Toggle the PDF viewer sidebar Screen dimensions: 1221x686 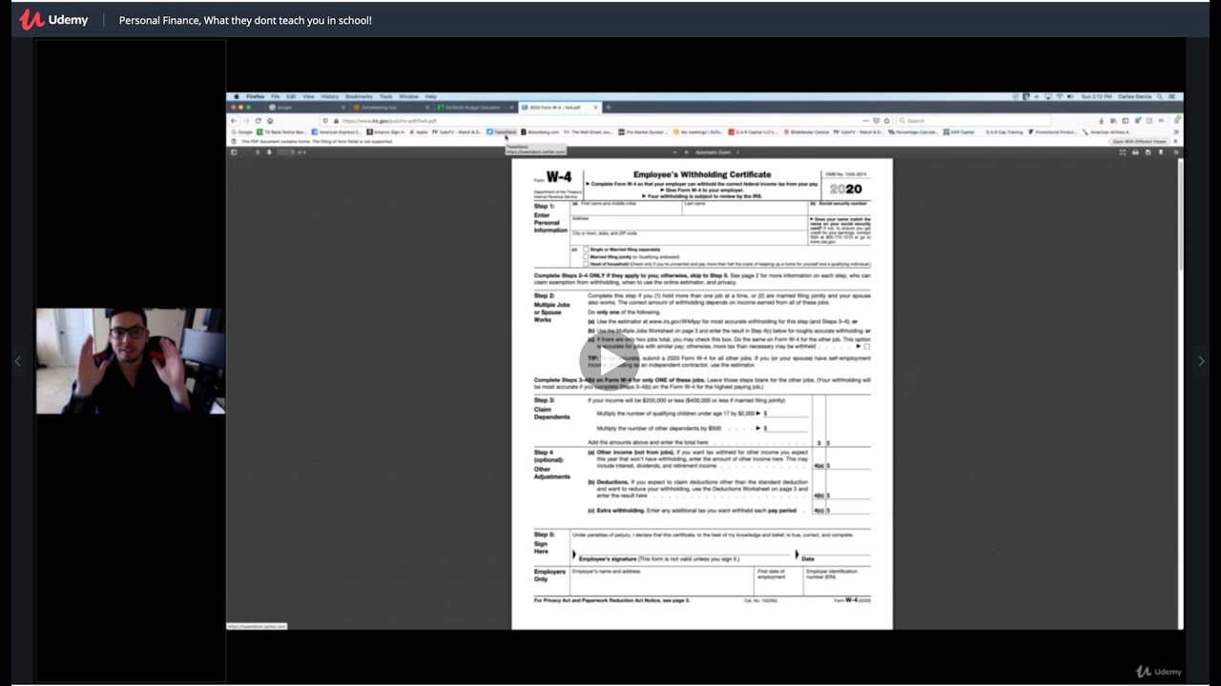coord(234,151)
